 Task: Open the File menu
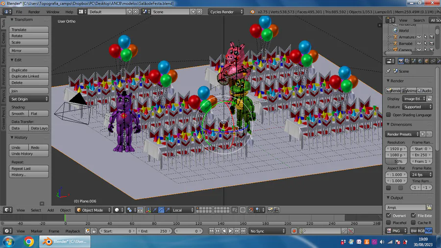19,12
